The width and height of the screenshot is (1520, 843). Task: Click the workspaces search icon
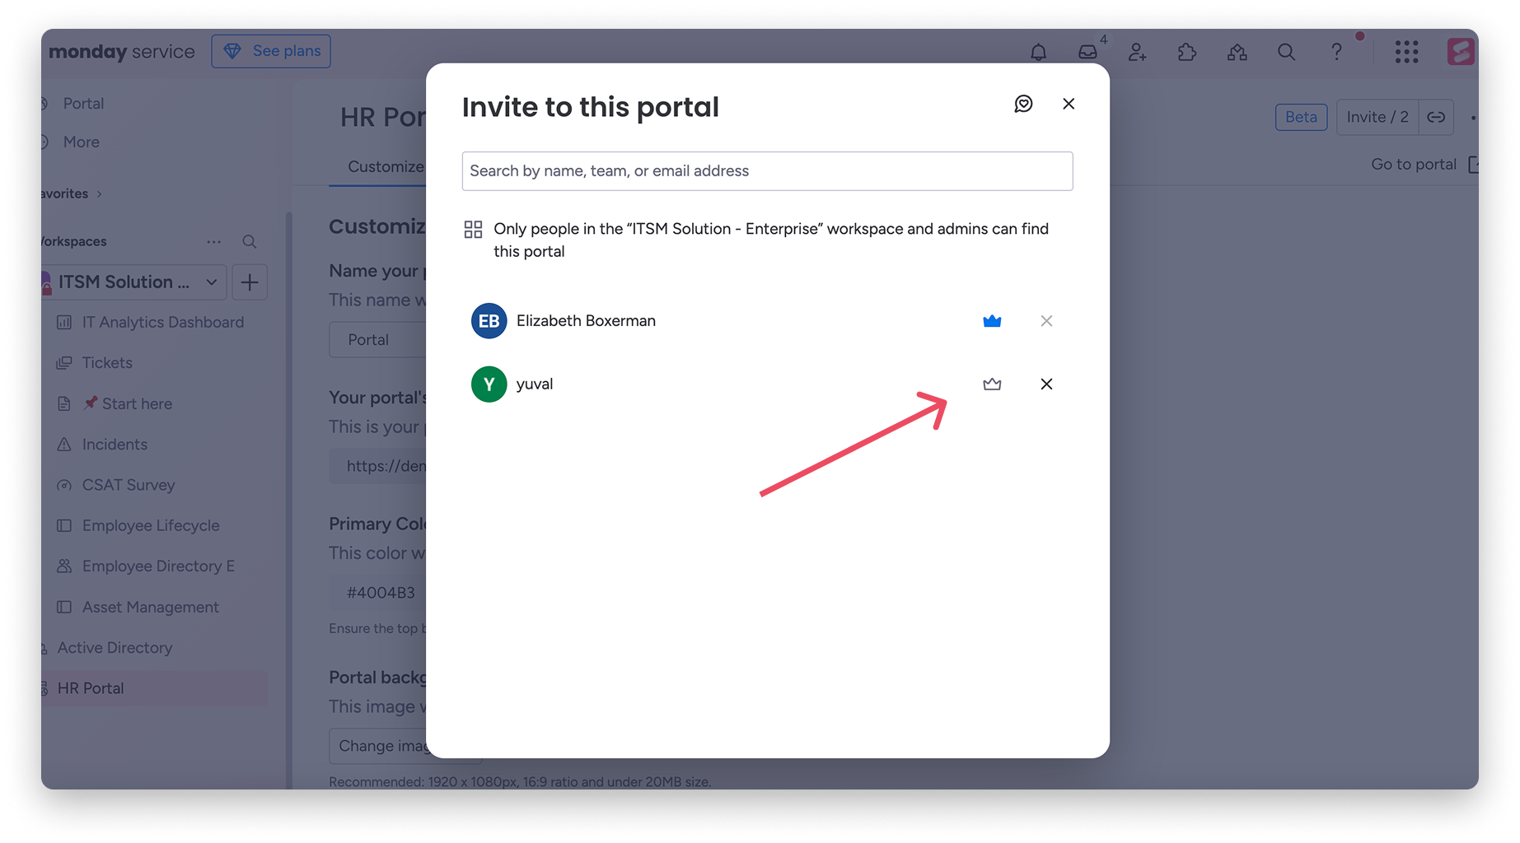tap(249, 242)
